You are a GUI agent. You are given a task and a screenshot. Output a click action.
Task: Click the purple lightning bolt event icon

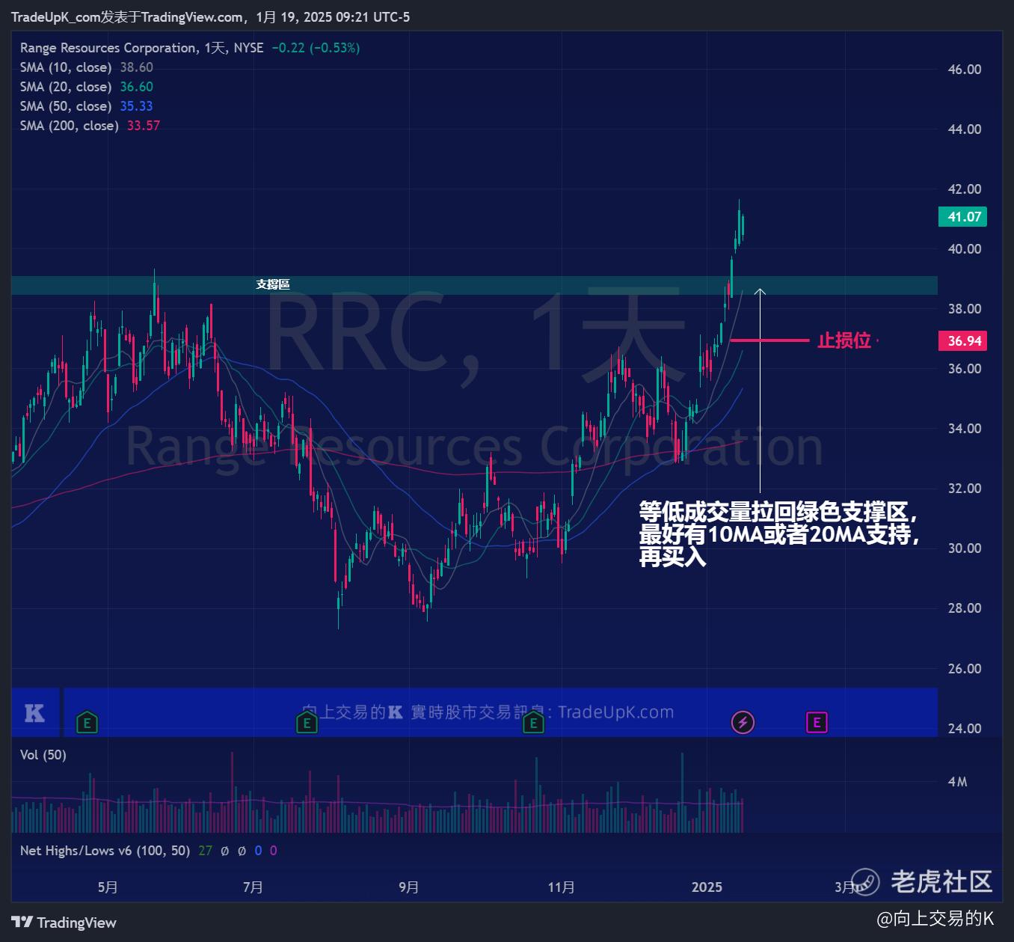[743, 723]
